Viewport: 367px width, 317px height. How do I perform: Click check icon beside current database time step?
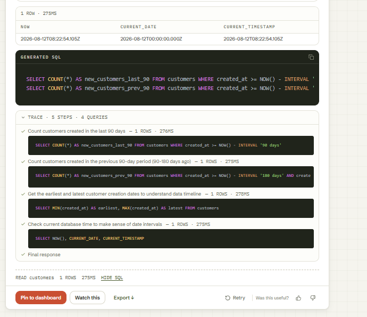23,224
